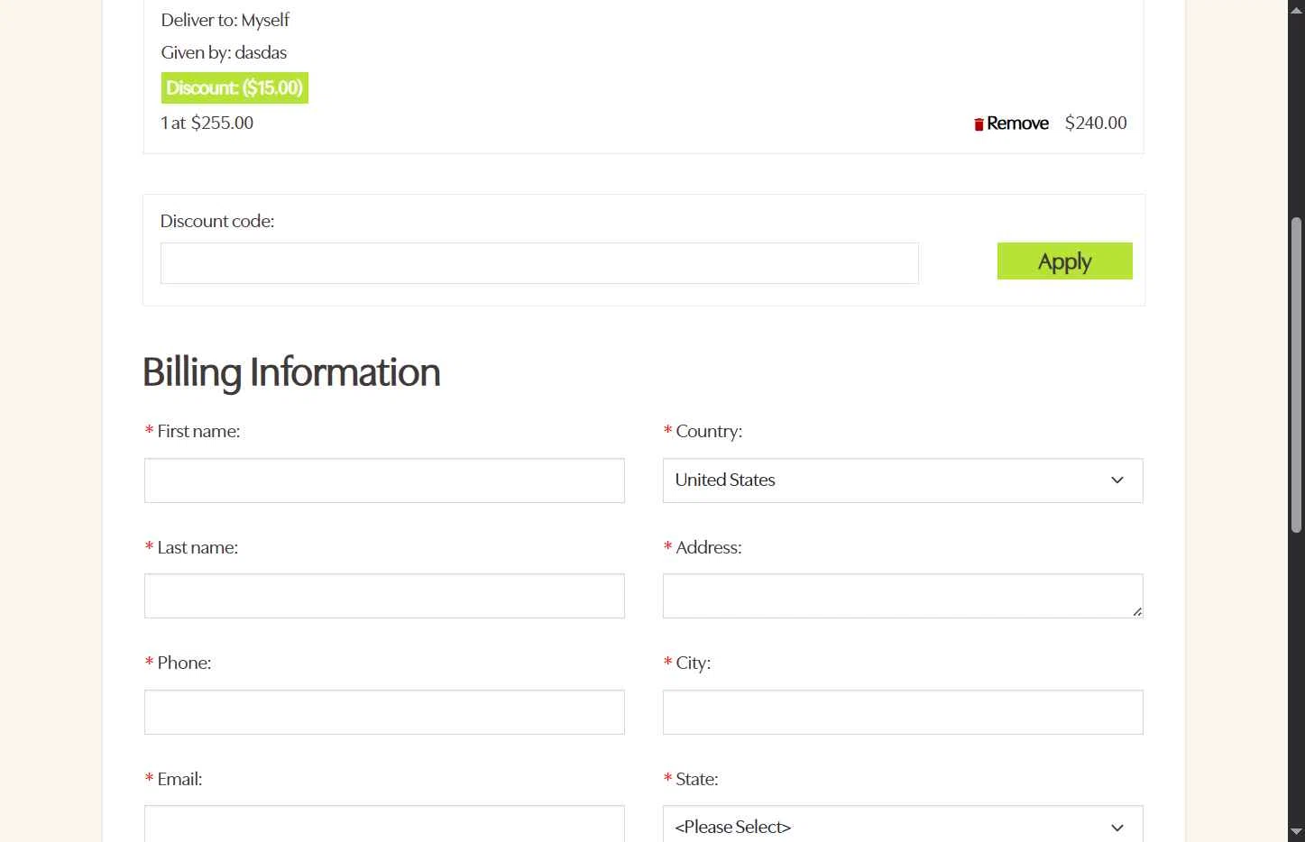Remove the $240.00 item from cart
The height and width of the screenshot is (842, 1305).
1017,124
